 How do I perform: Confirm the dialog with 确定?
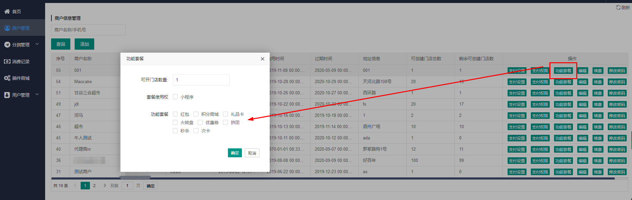click(235, 153)
